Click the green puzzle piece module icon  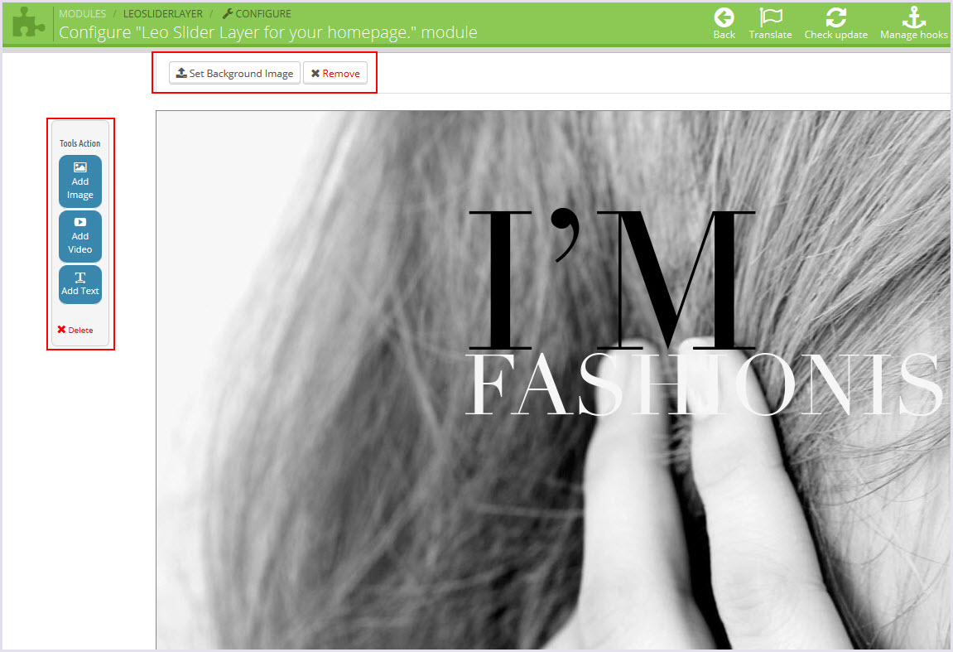click(x=29, y=22)
